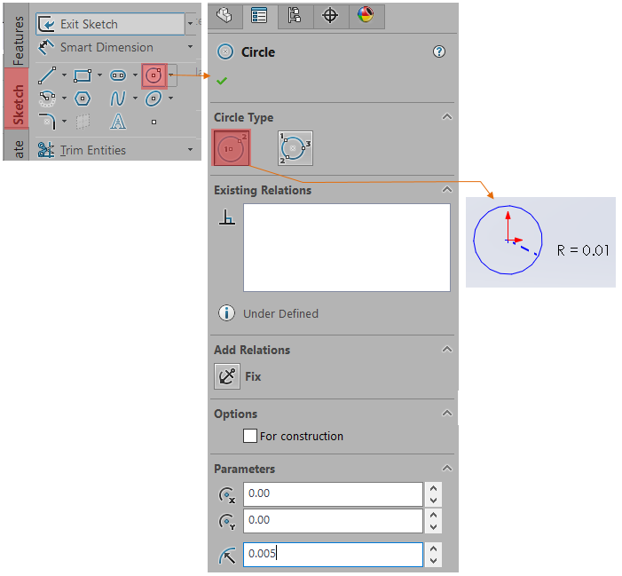Select the Point sketch tool
The width and height of the screenshot is (622, 576).
pos(154,122)
